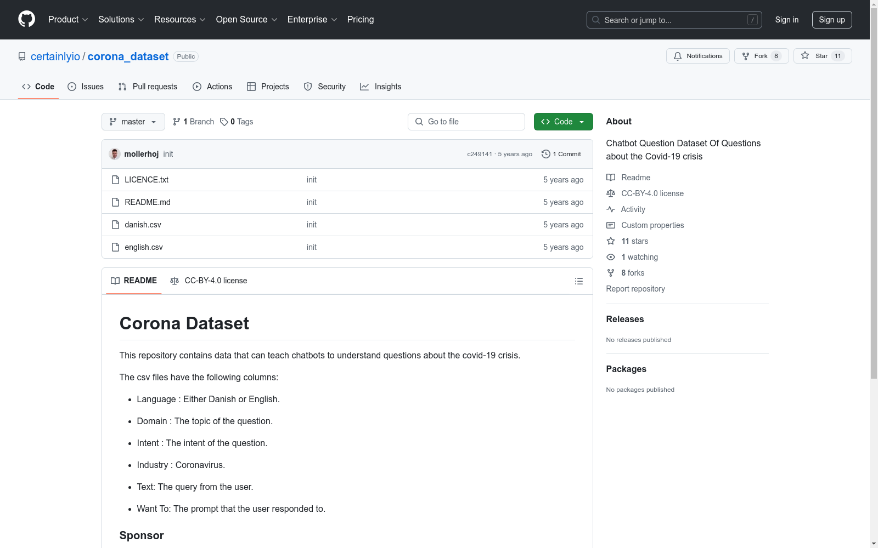Select the CC-BY-4.0 license tab
Viewport: 878px width, 548px height.
click(x=209, y=281)
